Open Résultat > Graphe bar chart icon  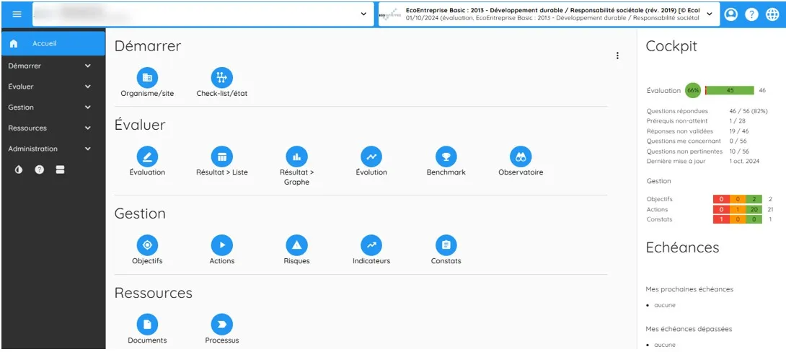[x=296, y=157]
